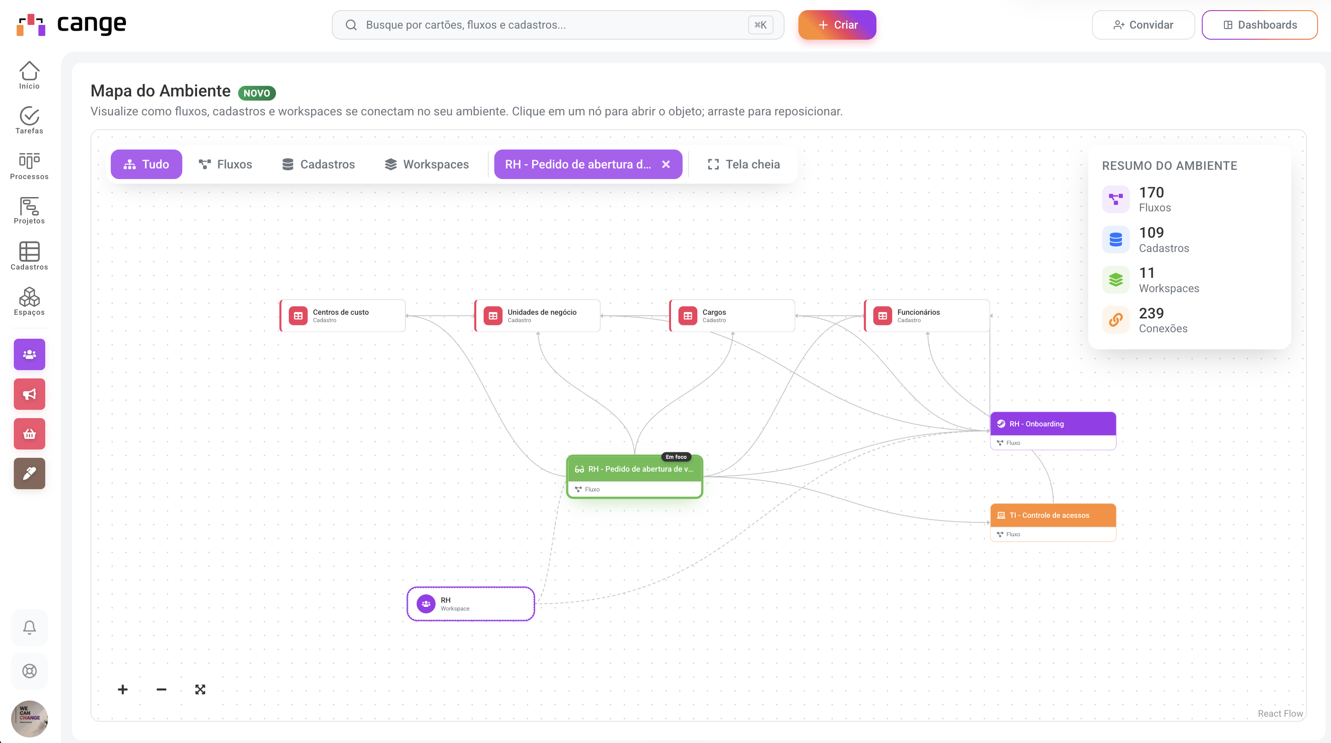The width and height of the screenshot is (1331, 743).
Task: Open the RH - Onboarding flow node
Action: click(x=1053, y=431)
